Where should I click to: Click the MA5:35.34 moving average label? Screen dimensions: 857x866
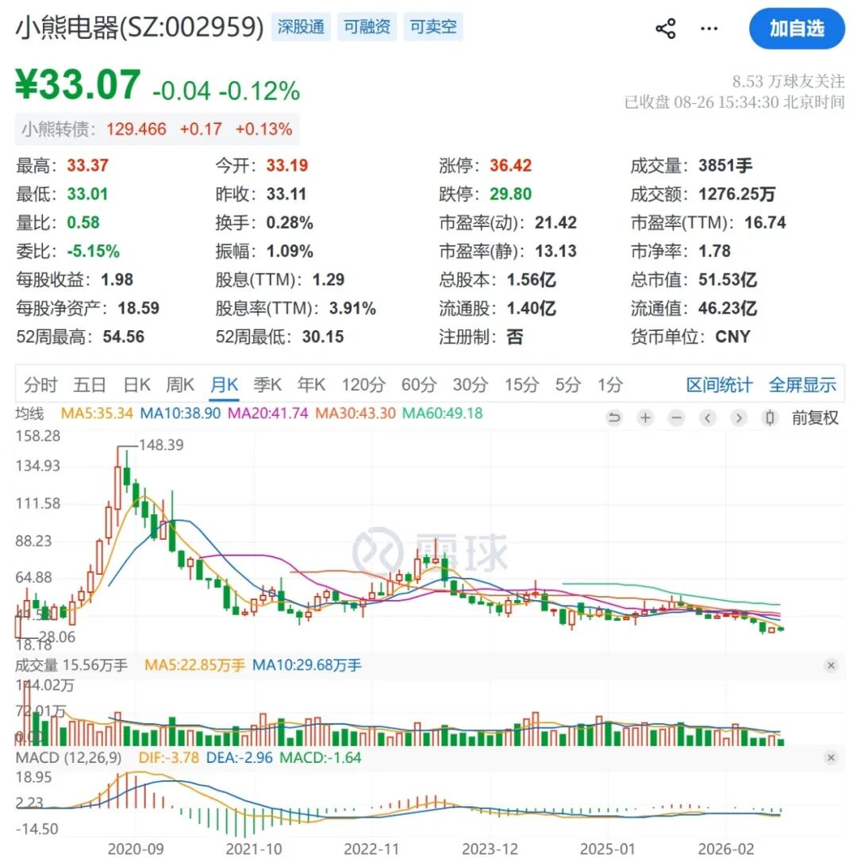coord(97,413)
